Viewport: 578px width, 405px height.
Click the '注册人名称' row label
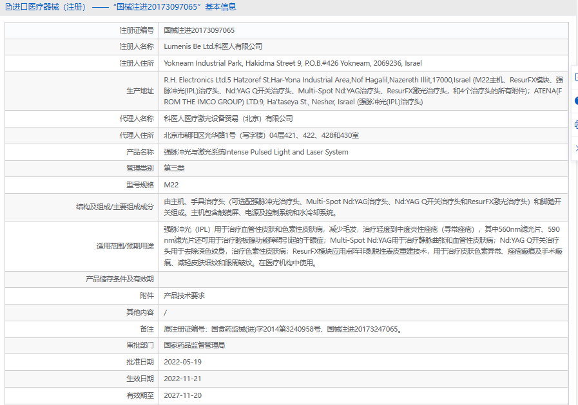tap(137, 46)
